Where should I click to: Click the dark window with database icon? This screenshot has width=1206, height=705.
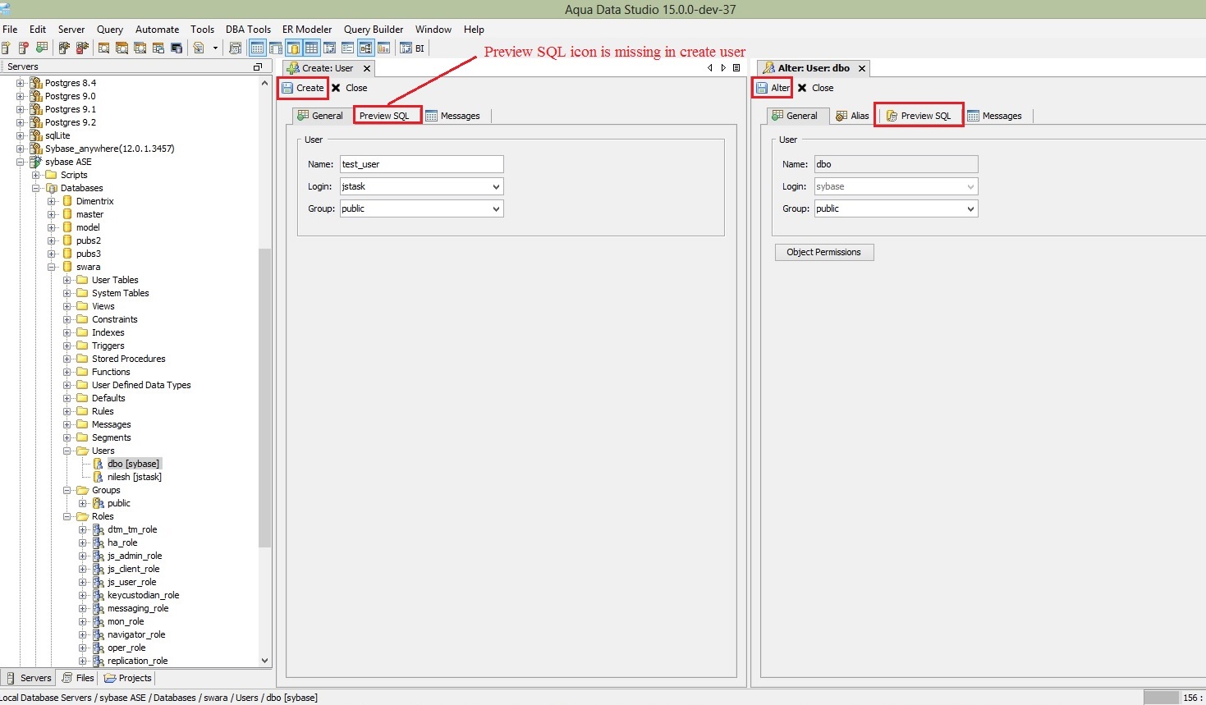177,48
